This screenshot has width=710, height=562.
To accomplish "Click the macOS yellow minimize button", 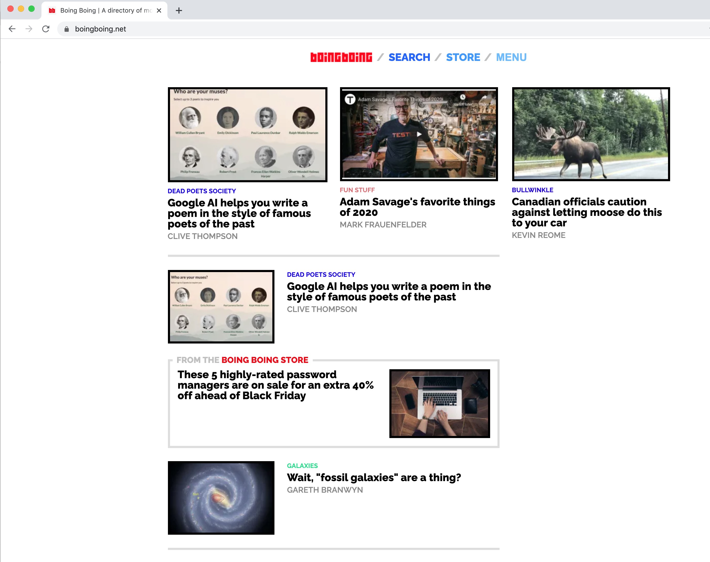I will (x=21, y=9).
